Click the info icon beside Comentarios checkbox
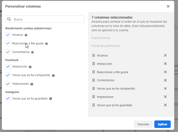 (x=33, y=52)
